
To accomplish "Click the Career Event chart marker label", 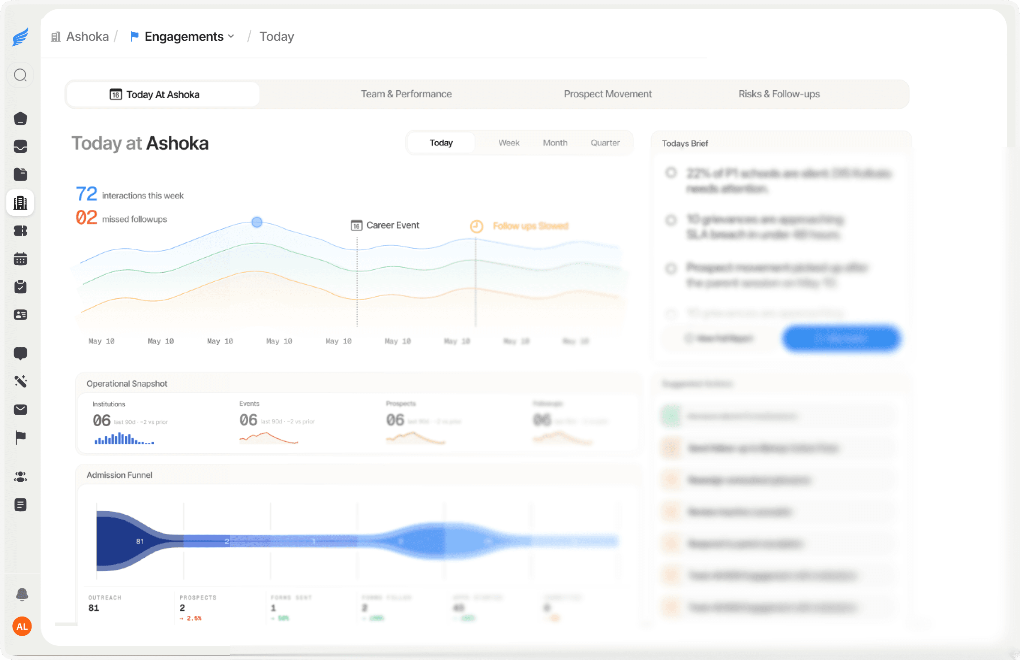I will 393,225.
